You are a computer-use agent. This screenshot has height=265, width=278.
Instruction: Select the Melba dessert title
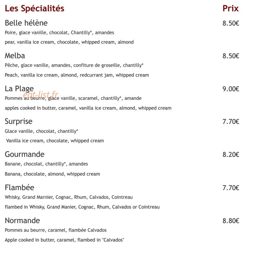(15, 56)
